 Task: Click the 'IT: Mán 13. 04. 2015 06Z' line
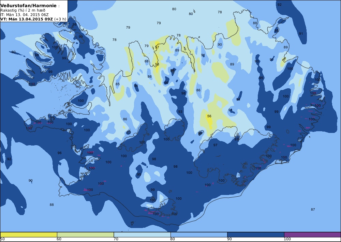click(x=24, y=15)
